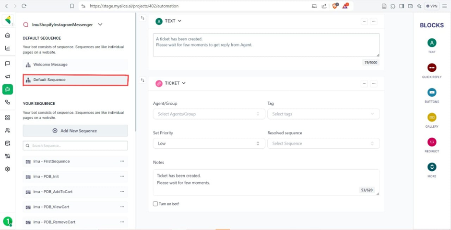
Task: Open the Resolved sequence dropdown
Action: click(323, 143)
